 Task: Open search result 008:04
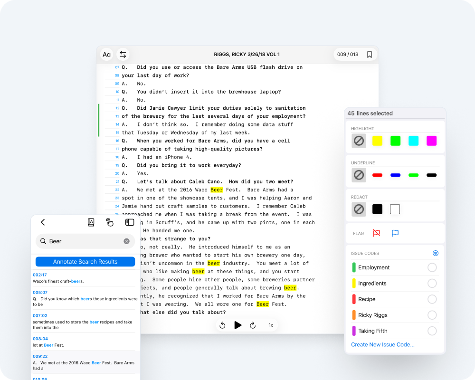click(85, 342)
